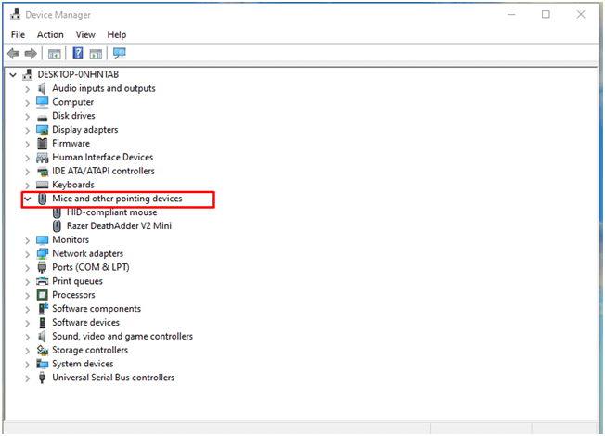Select the HID-compliant mouse text entry
The image size is (605, 436).
click(x=112, y=212)
